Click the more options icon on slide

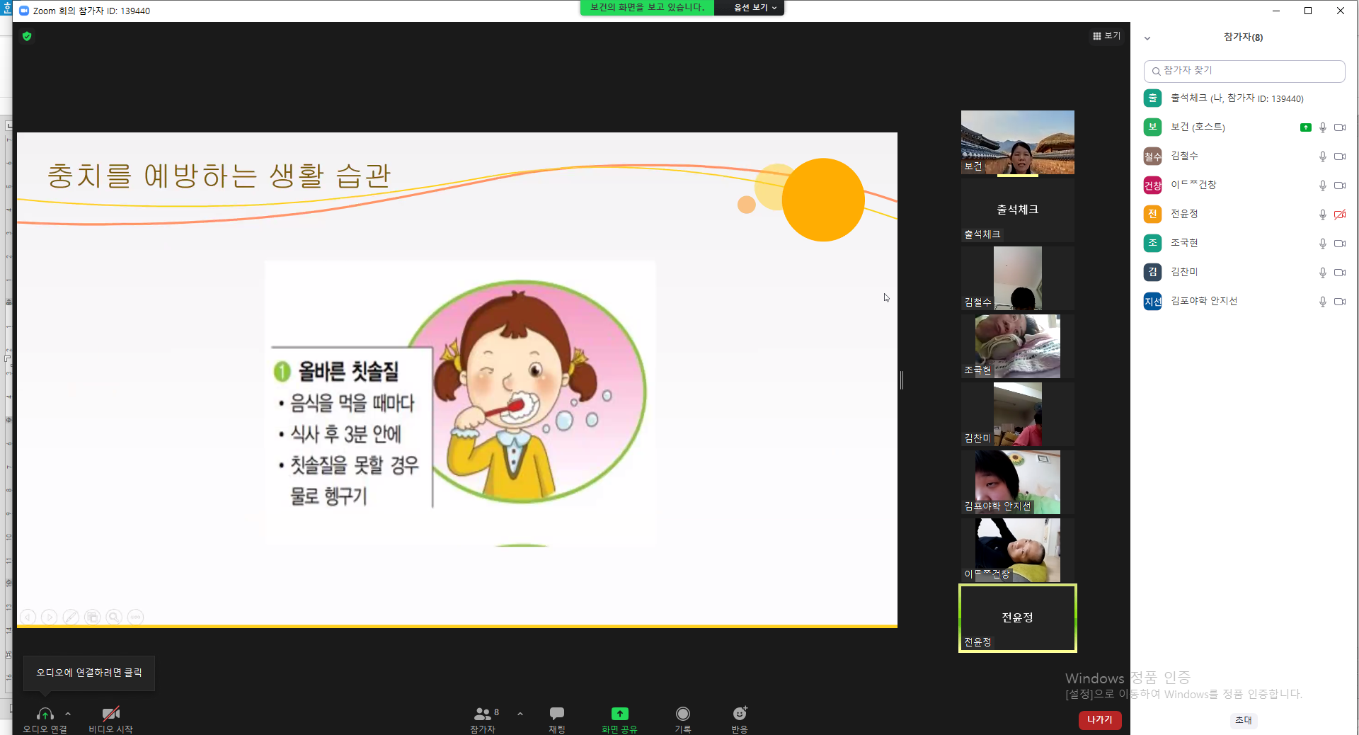[x=135, y=617]
